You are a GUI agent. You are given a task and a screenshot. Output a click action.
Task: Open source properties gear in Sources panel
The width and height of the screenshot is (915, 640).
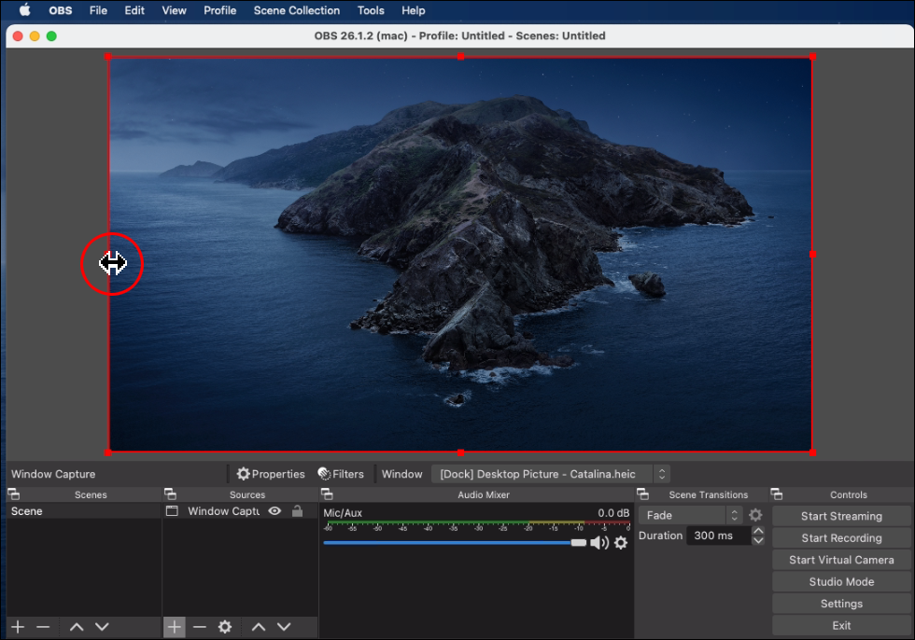tap(225, 627)
